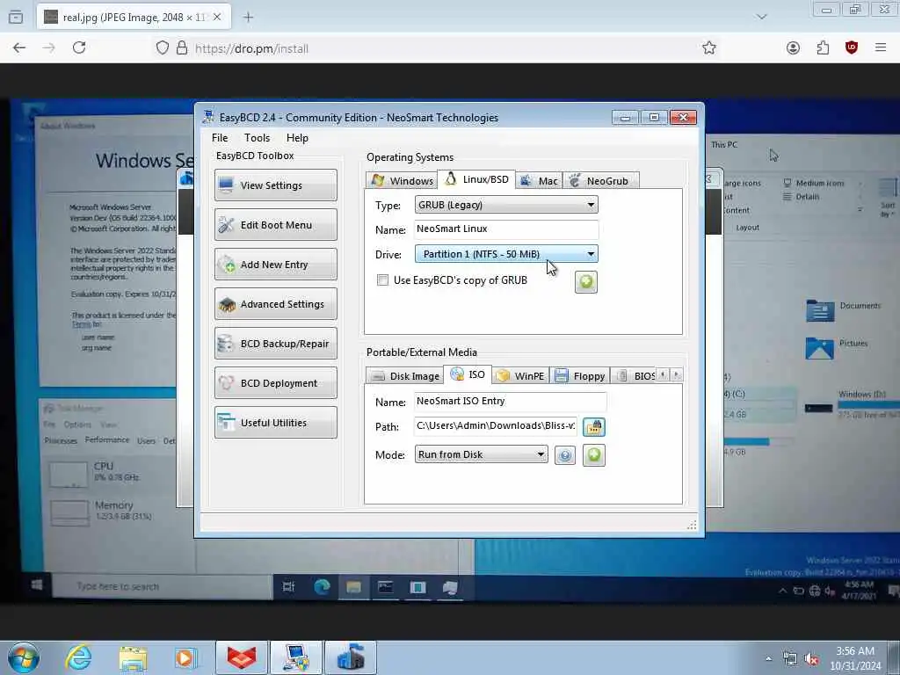Screen dimensions: 900x675
Task: Click the browse for ISO file icon
Action: click(594, 427)
